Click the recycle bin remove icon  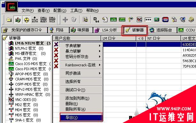point(74,20)
